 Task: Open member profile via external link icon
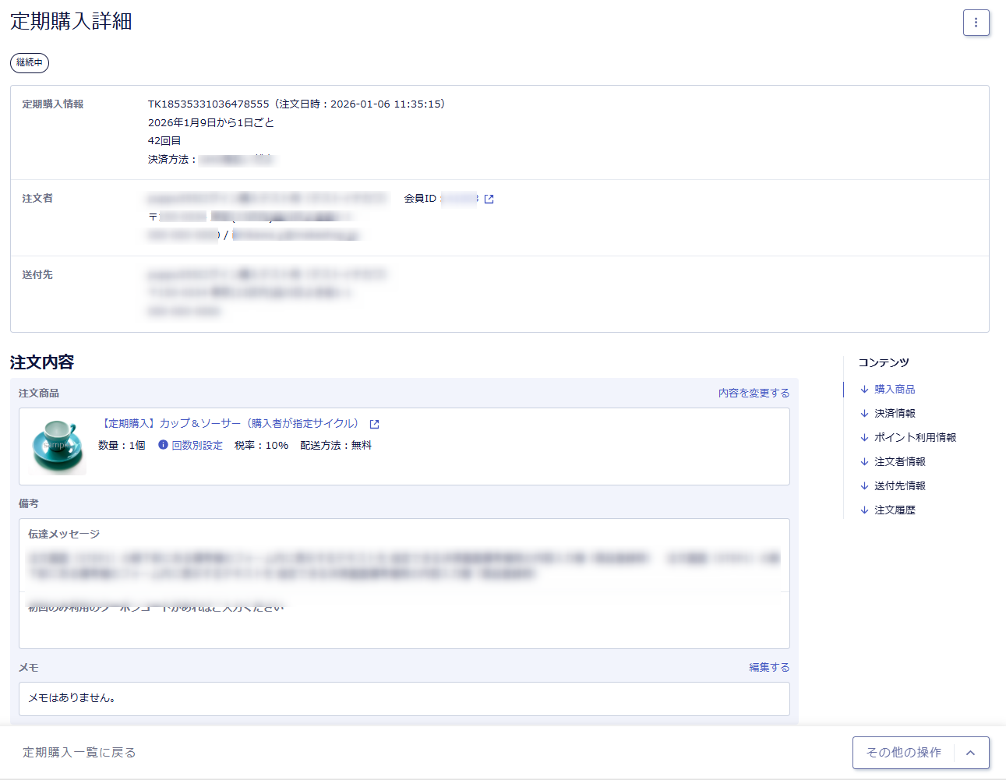(489, 199)
